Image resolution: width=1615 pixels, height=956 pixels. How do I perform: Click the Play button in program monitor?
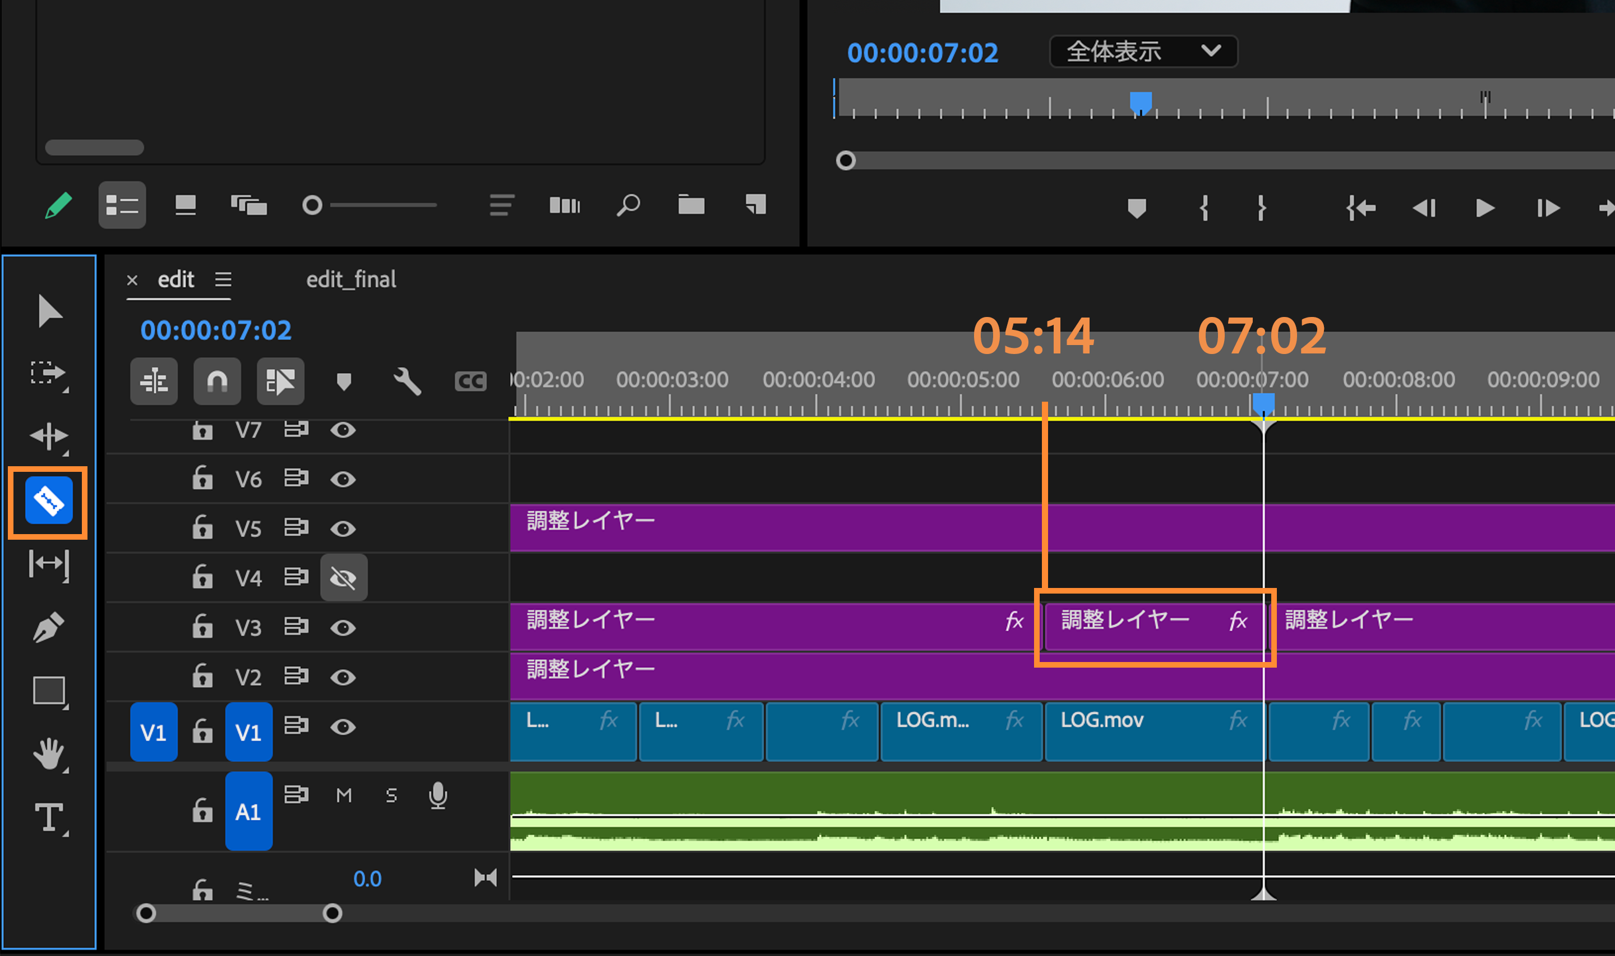[x=1484, y=208]
